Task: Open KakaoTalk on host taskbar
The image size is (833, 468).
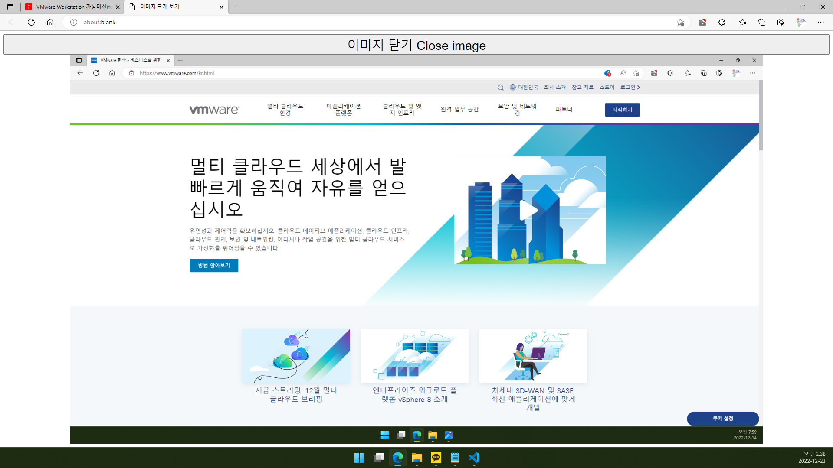Action: click(x=436, y=458)
